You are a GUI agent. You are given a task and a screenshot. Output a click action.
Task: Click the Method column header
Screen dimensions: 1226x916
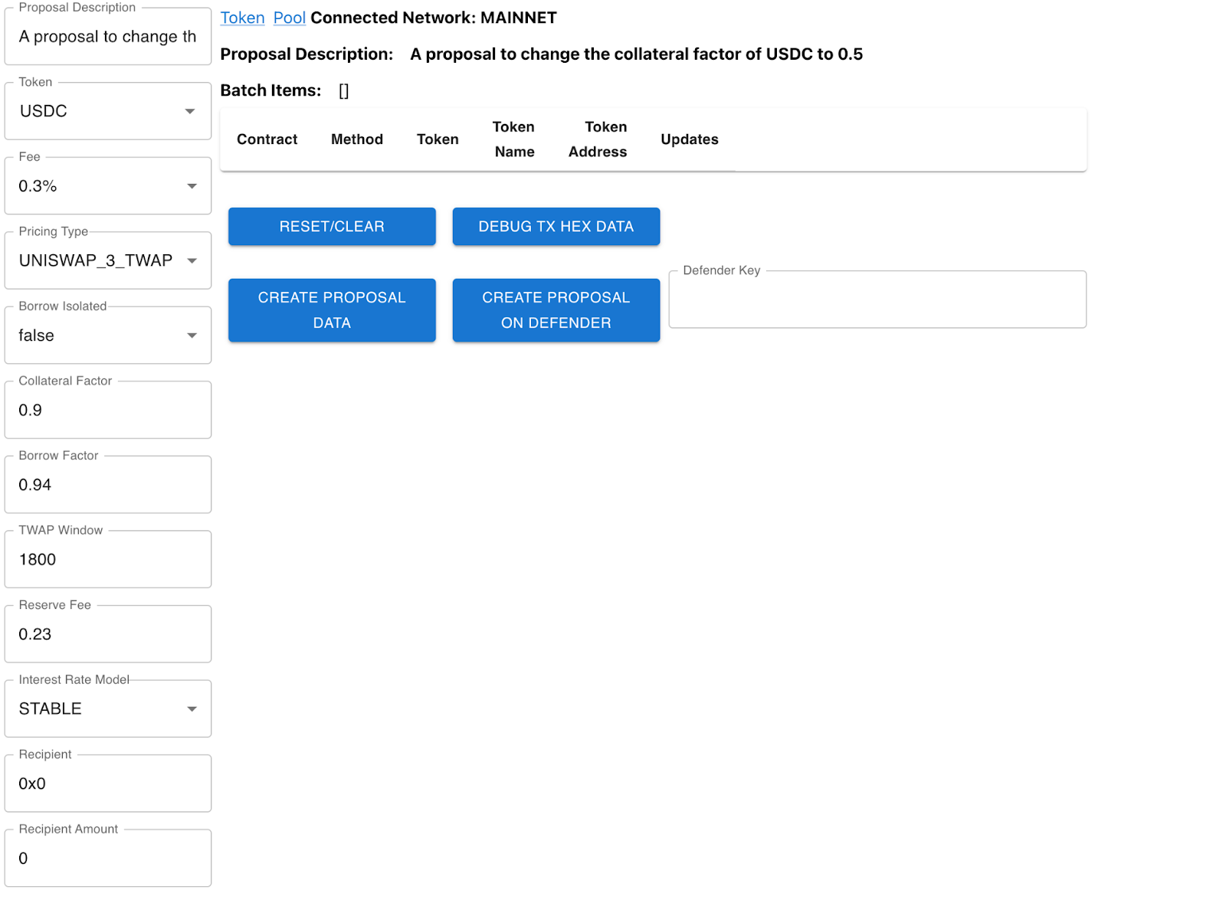357,139
